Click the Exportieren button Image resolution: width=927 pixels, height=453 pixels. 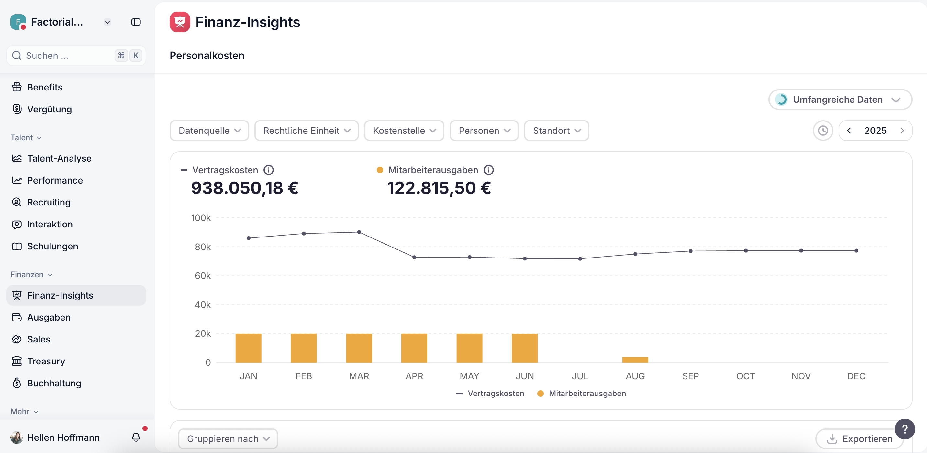pyautogui.click(x=860, y=439)
